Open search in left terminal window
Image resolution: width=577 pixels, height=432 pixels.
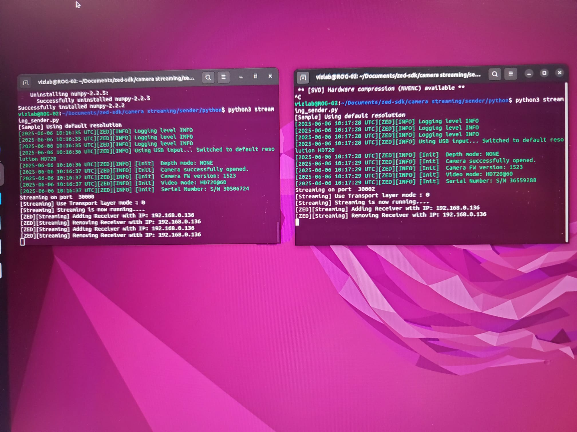pyautogui.click(x=208, y=77)
